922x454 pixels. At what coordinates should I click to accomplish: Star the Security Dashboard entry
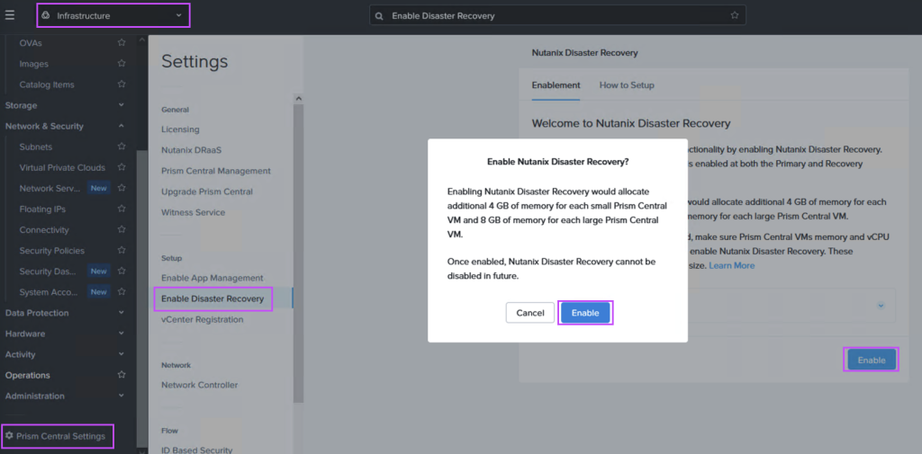122,271
